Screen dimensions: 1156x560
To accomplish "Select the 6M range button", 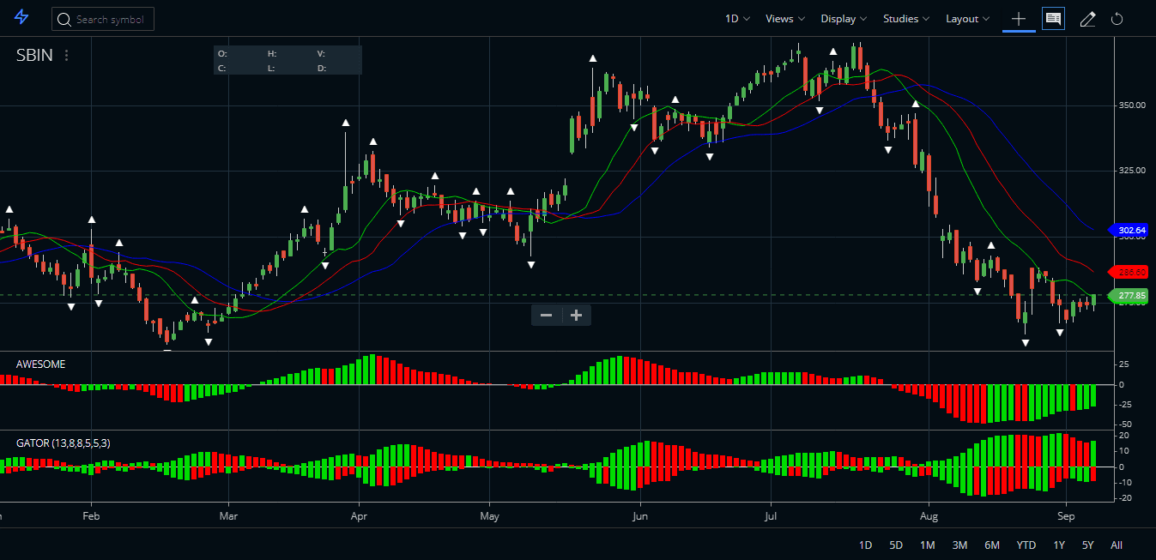I will [992, 545].
